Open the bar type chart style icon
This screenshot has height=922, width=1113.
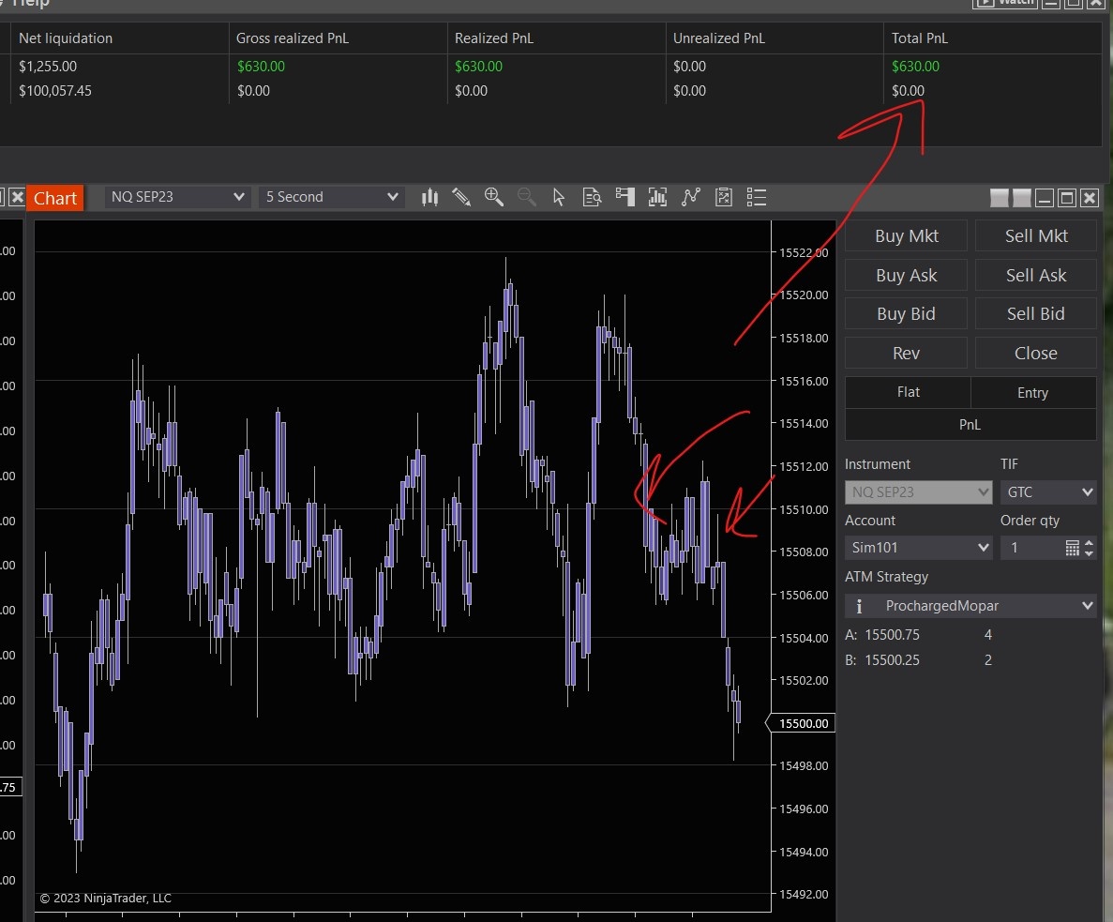430,197
